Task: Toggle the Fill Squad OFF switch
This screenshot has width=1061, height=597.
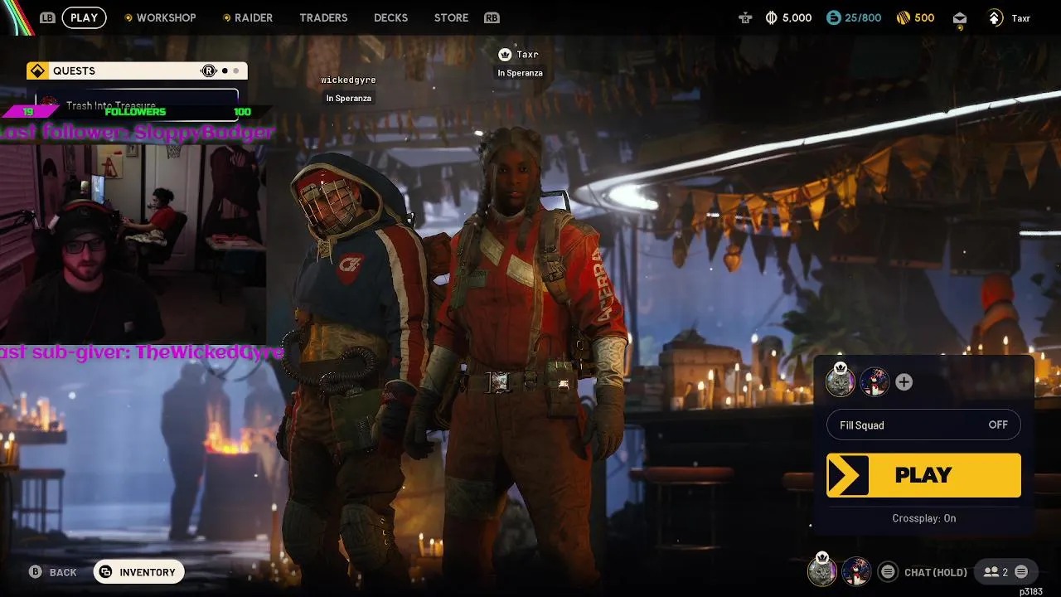Action: (x=923, y=425)
